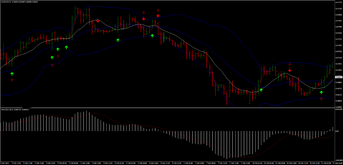Click the hollow red arrow below the leftmost green arrow
Image resolution: width=343 pixels, height=165 pixels.
(12, 80)
